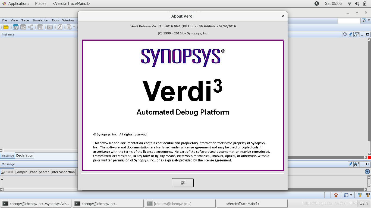Click the accessibility icon in the system tray
The width and height of the screenshot is (371, 208).
click(x=317, y=4)
